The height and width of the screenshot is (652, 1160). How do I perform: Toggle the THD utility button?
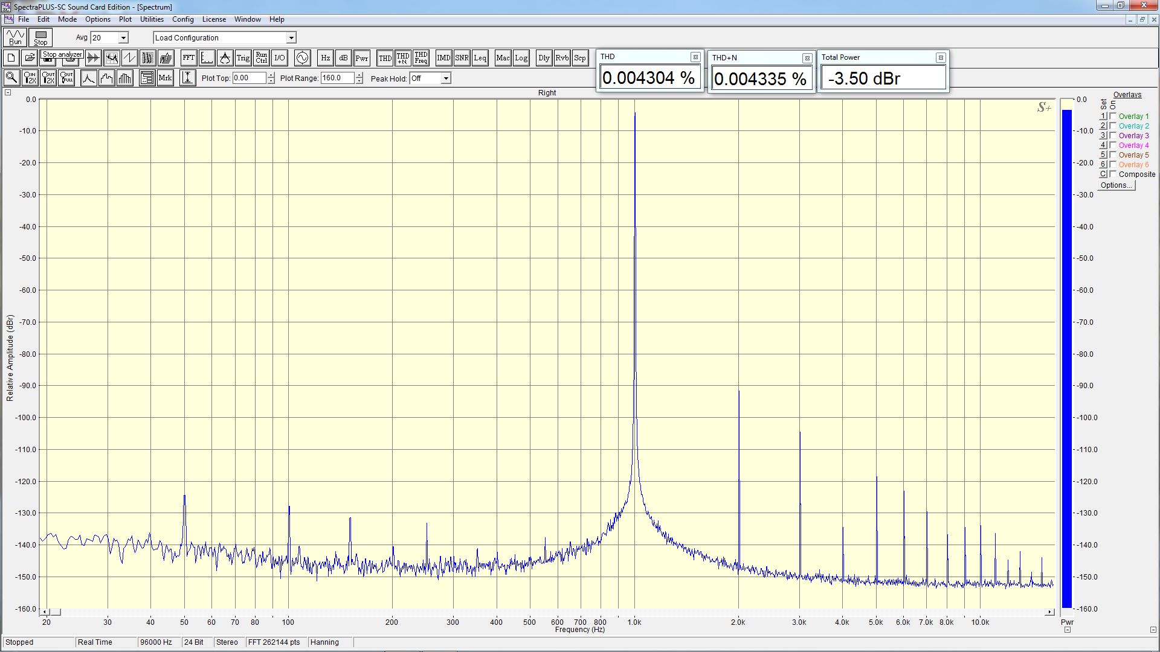[x=384, y=58]
